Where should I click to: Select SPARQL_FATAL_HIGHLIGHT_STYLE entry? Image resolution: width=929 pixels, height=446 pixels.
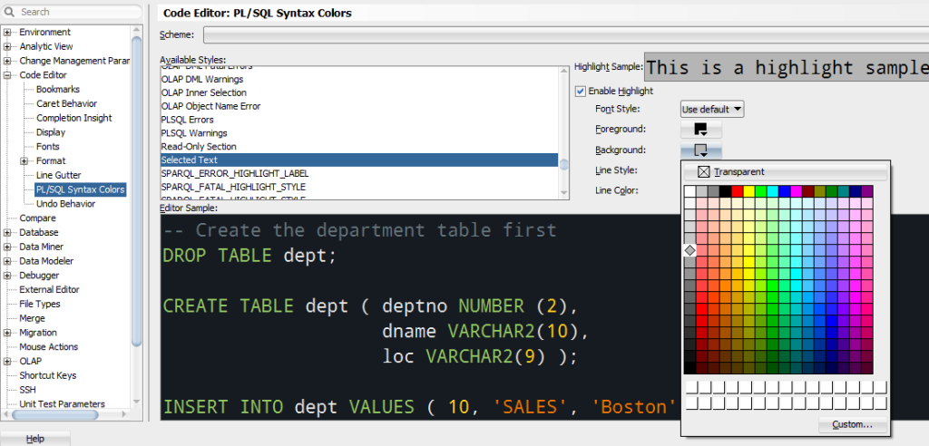tap(359, 187)
